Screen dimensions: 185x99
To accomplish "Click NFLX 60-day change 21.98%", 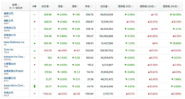I will [176, 94].
